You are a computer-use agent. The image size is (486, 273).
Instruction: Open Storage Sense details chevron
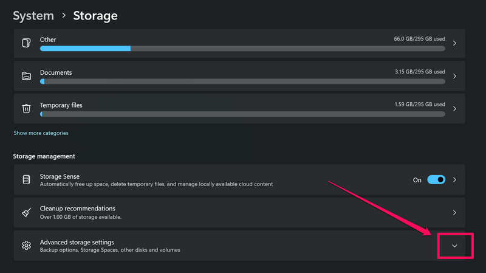[x=454, y=180]
